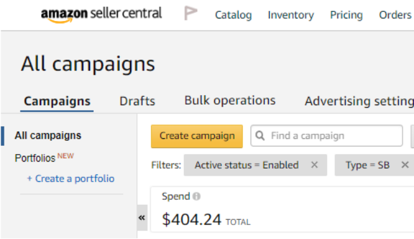
Task: Open the Advertising settings tab
Action: [x=359, y=101]
